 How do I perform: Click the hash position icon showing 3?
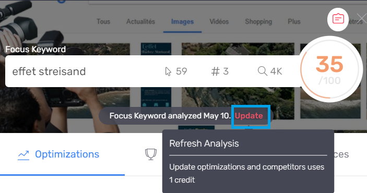215,71
